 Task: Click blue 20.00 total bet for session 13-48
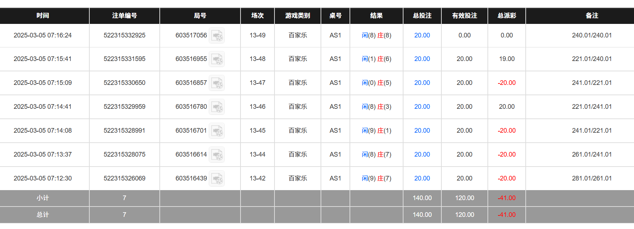[422, 59]
